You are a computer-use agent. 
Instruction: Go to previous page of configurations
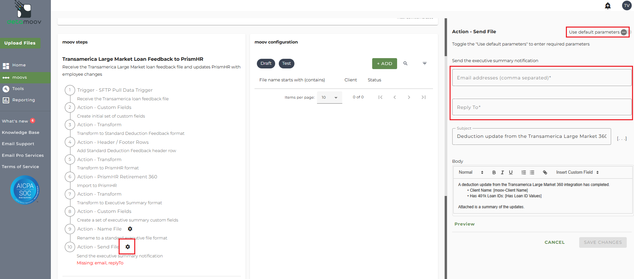tap(395, 97)
